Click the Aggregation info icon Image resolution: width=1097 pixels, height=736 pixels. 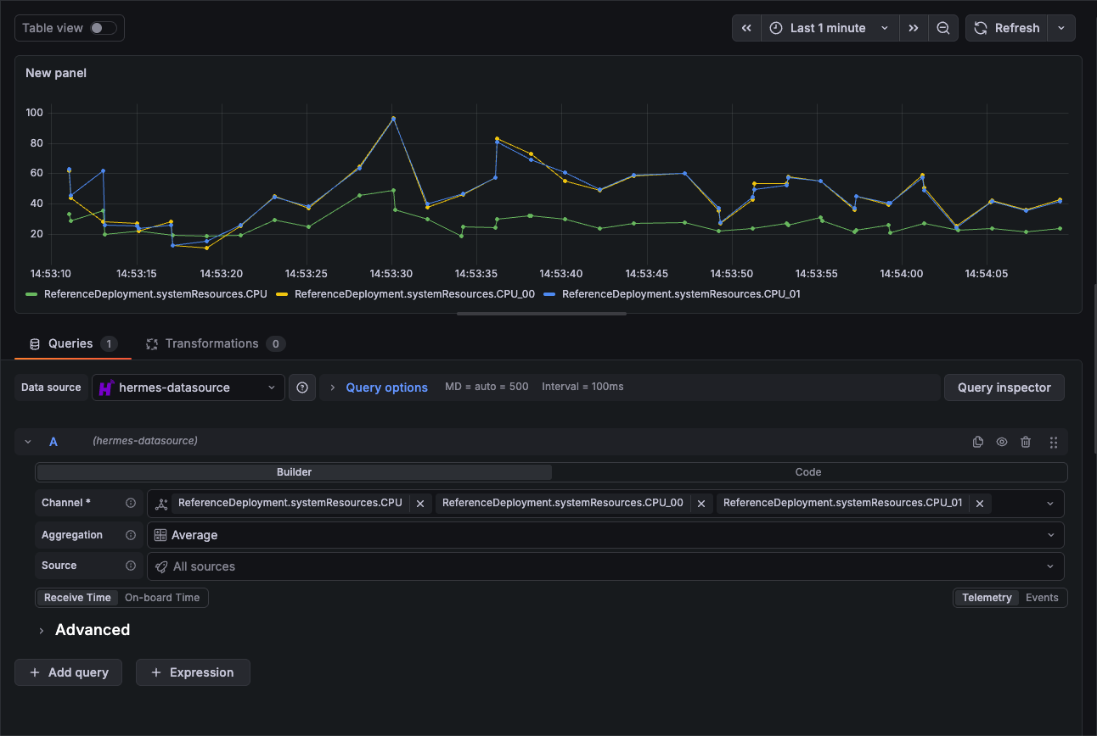coord(131,535)
